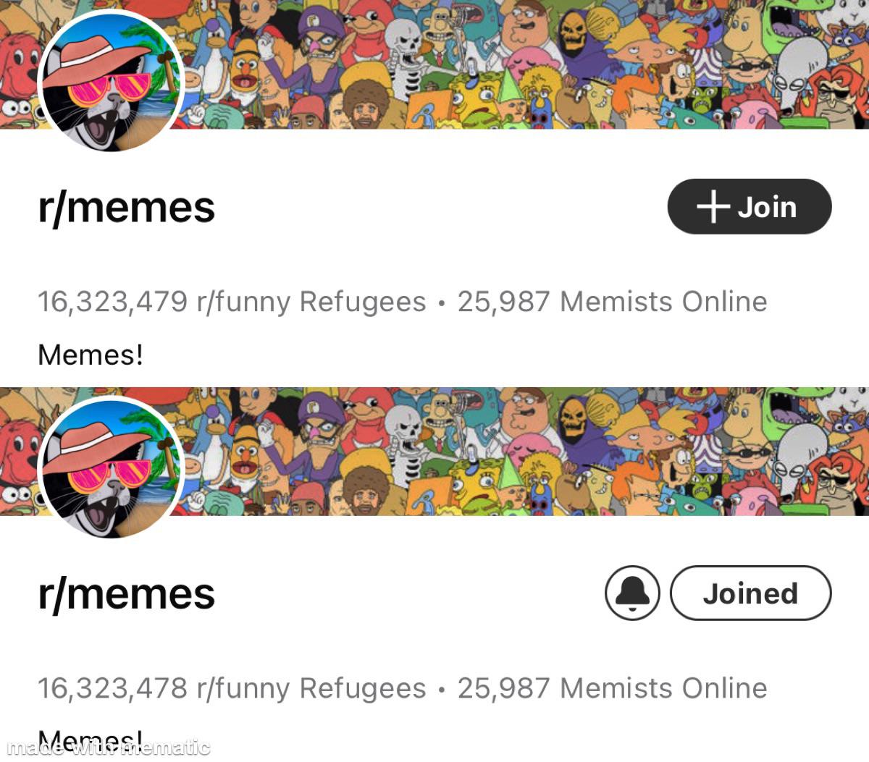Click the Joined button to leave r/memes
This screenshot has height=762, width=869.
751,593
